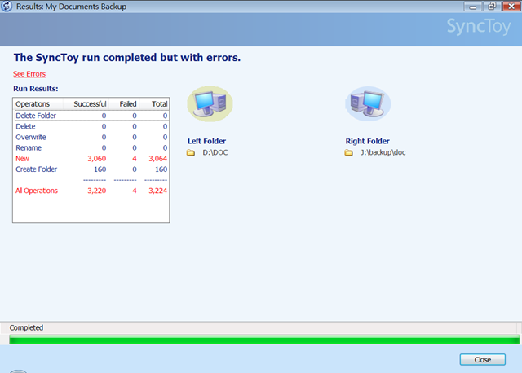The height and width of the screenshot is (373, 522).
Task: Click the successful 160 in Create Folder row
Action: click(x=100, y=169)
